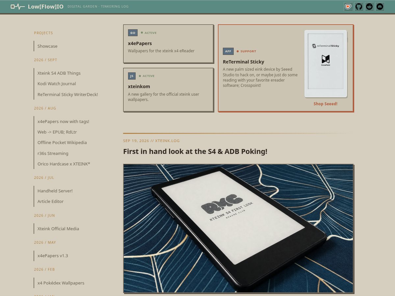This screenshot has height=296, width=395.
Task: Open the Xteink S4 ADB Things post
Action: (59, 73)
